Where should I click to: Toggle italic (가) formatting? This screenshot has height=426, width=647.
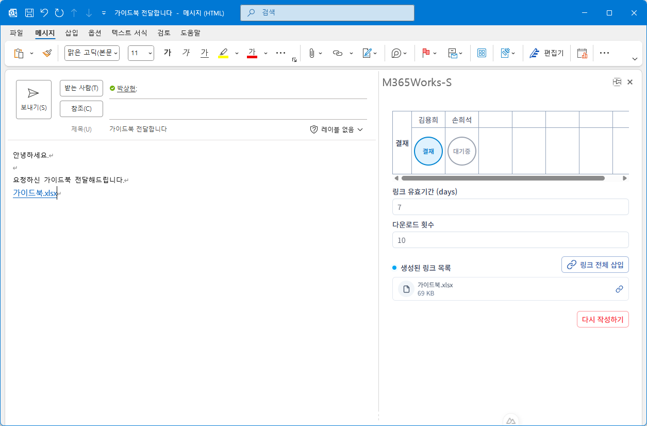point(186,53)
